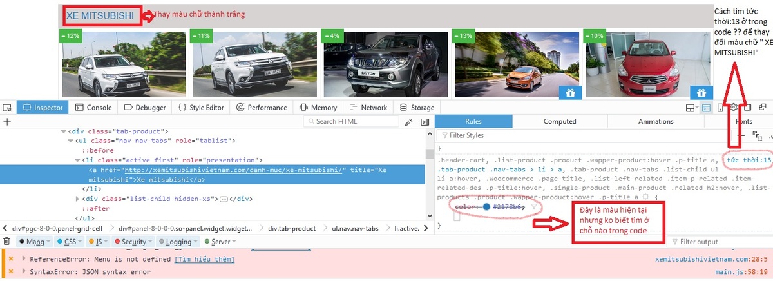Viewport: 773px width, 281px height.
Task: Open the Debugger tab
Action: pos(145,108)
